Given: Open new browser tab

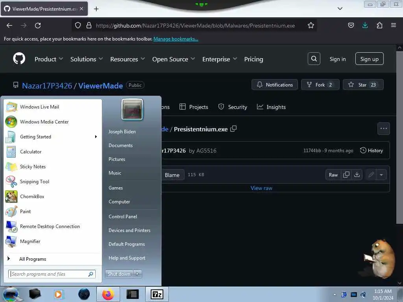Looking at the screenshot, I should [x=96, y=9].
